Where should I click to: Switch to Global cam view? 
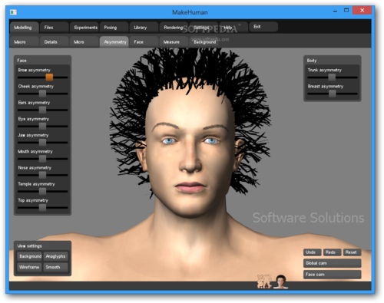pos(333,263)
